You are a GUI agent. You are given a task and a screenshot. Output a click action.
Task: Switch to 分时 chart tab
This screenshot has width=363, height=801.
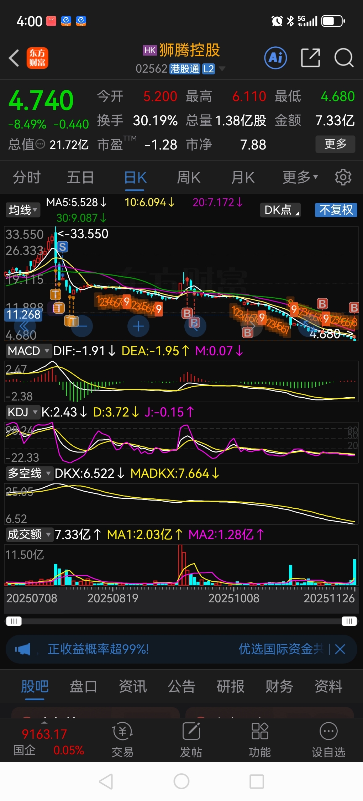point(27,177)
